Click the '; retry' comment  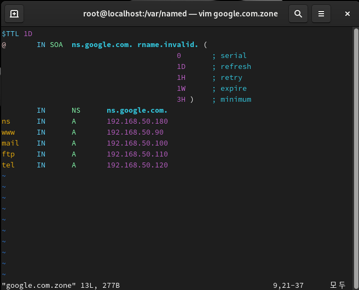[227, 78]
